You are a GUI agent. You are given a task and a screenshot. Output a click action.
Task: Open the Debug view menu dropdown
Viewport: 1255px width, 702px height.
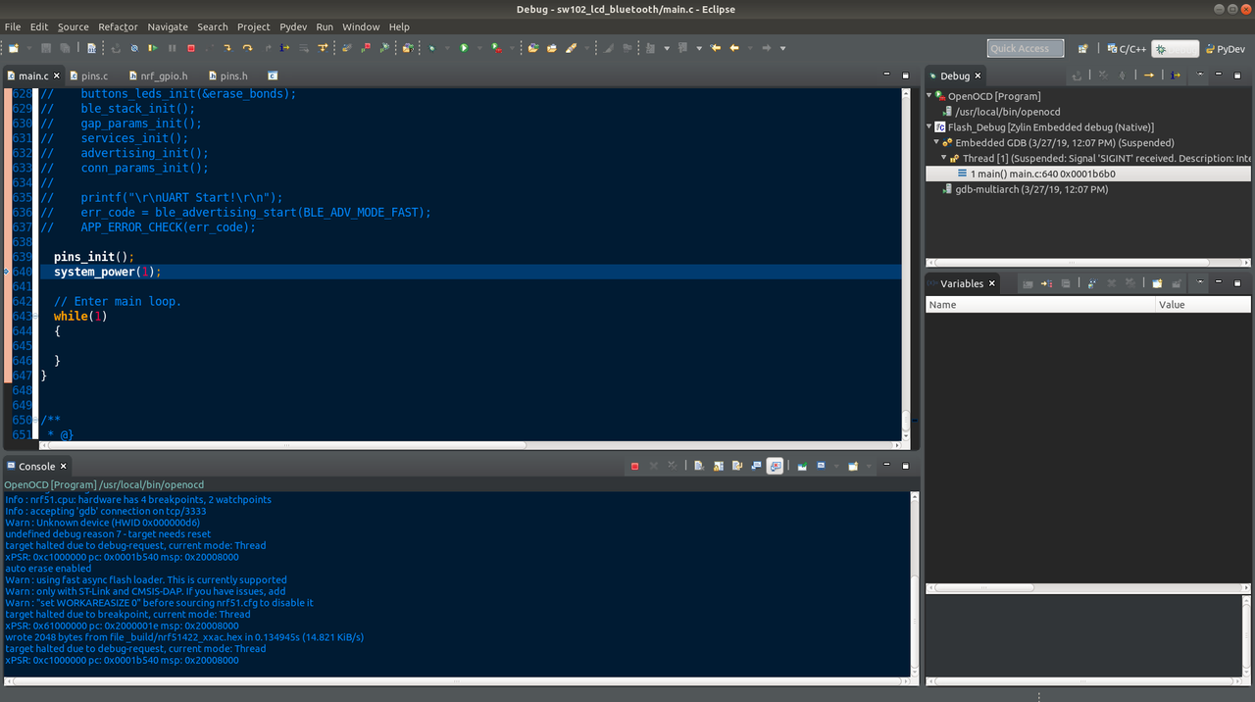1200,75
